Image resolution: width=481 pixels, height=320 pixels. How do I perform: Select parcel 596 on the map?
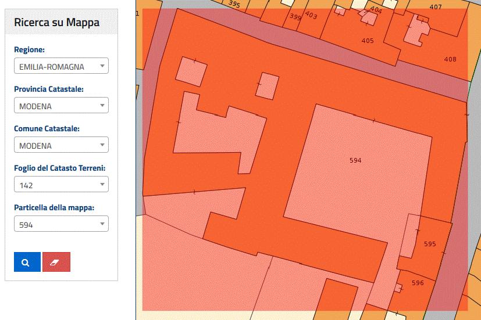click(x=418, y=283)
